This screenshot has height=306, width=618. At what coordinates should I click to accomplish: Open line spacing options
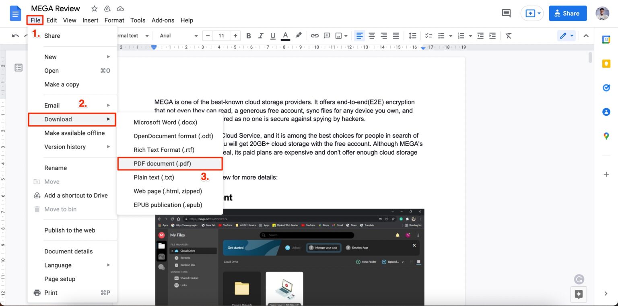pyautogui.click(x=412, y=35)
